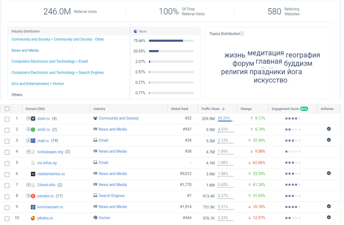This screenshot has height=225, width=344.
Task: Sort the table by Global Rank header
Action: pos(180,109)
